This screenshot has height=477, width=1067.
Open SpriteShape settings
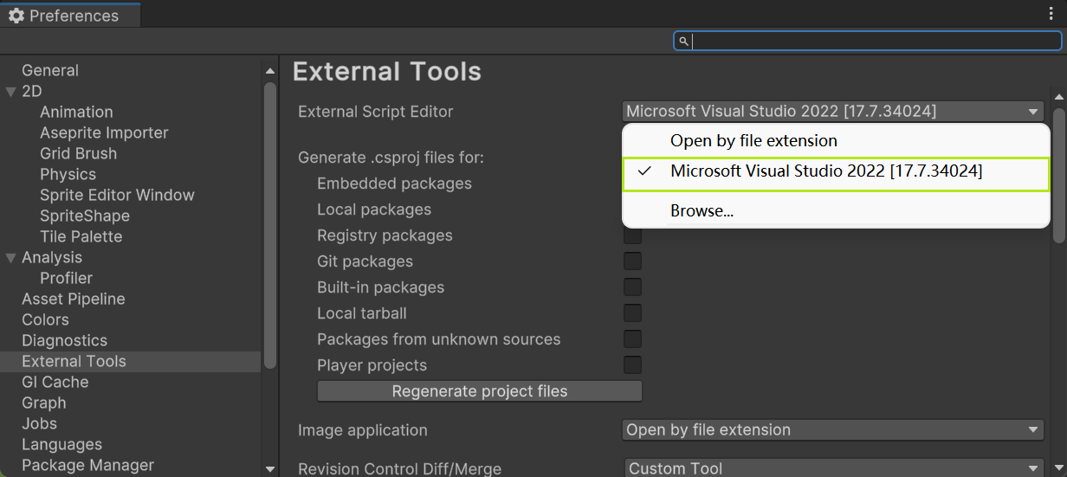[85, 216]
